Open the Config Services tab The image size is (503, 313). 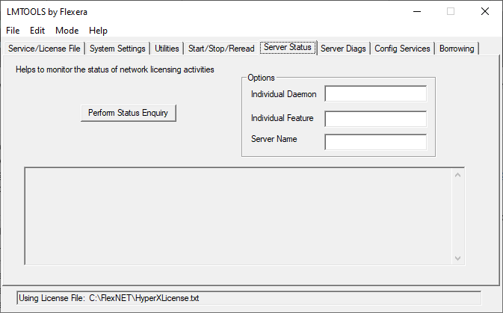(402, 49)
